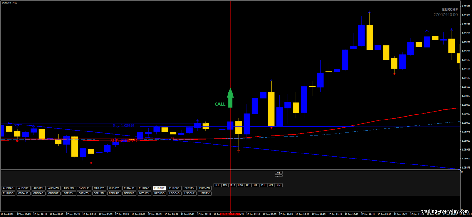Change timeframe to H4
Screen dimensions: 472x217
coord(256,185)
